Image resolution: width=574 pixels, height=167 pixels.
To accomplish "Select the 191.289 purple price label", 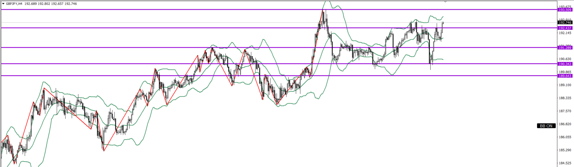I will [x=565, y=48].
